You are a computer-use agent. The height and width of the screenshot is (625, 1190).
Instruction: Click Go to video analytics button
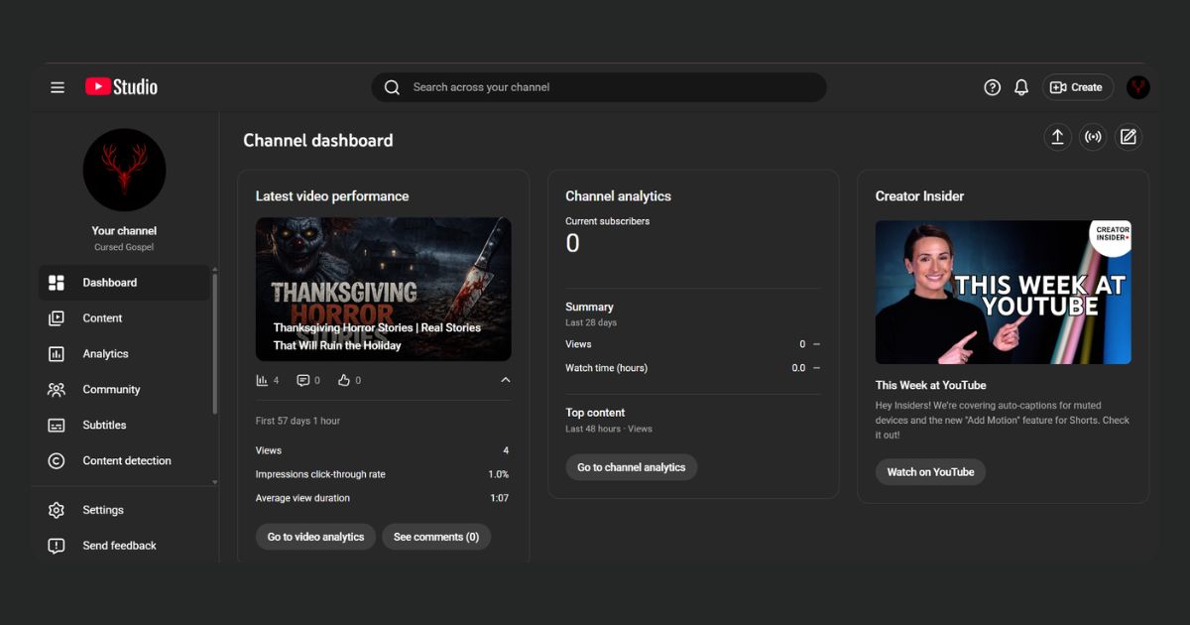[x=315, y=537]
